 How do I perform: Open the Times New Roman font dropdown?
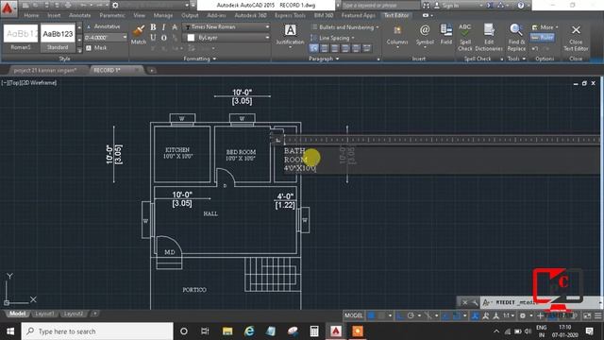[267, 27]
